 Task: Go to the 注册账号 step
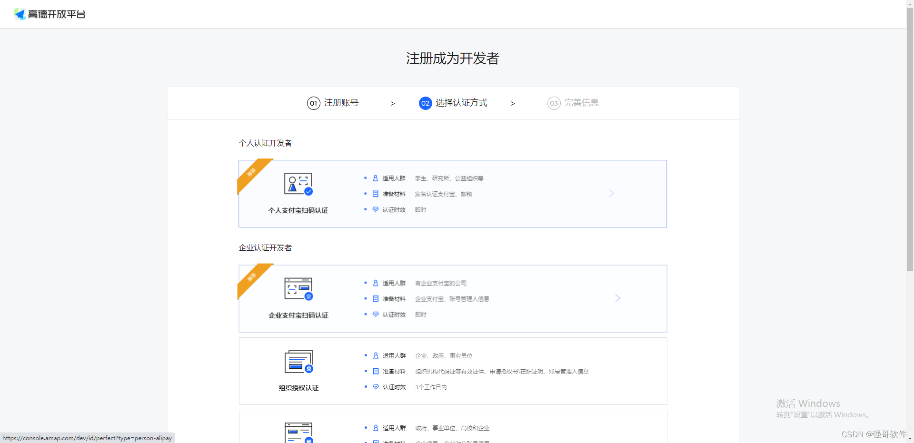pyautogui.click(x=341, y=103)
